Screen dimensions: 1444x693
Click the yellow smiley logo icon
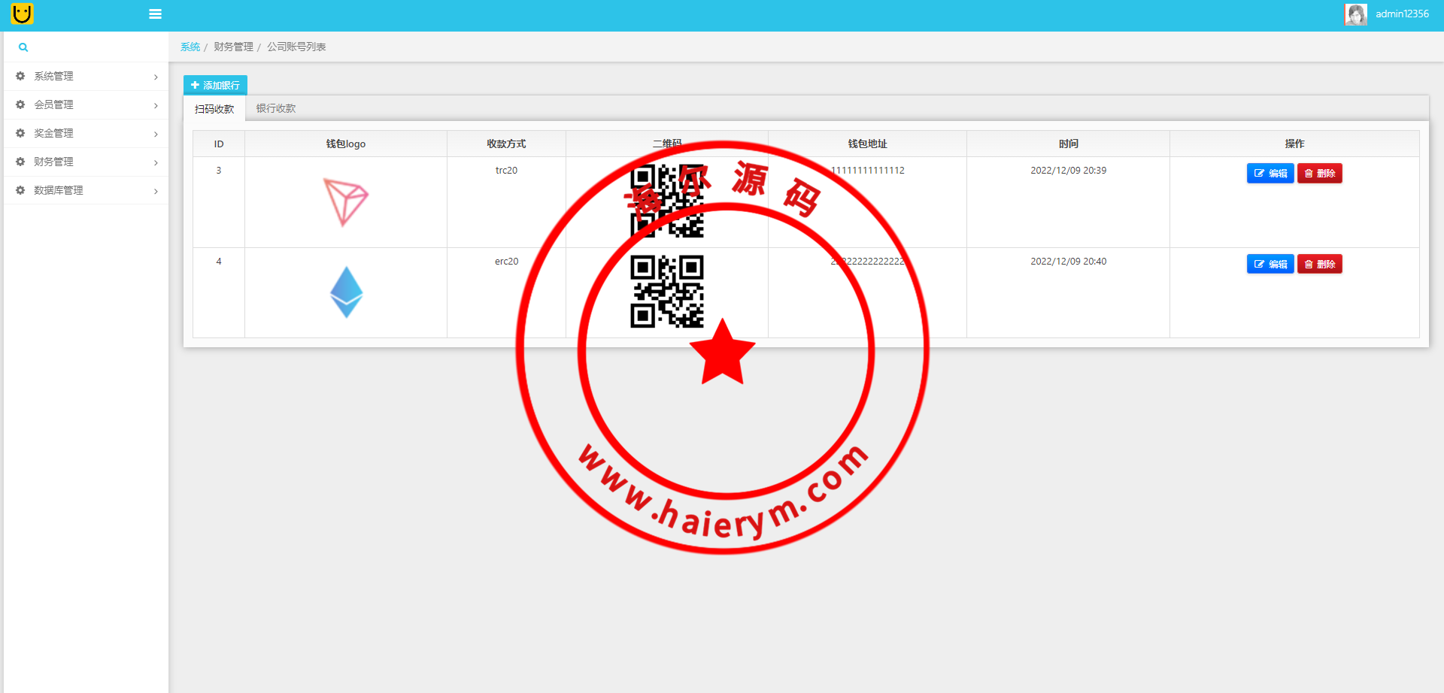point(23,14)
